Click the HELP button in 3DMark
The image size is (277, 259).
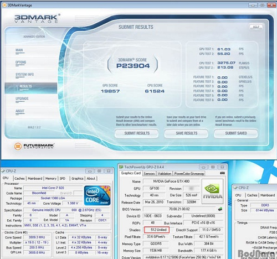click(x=256, y=27)
